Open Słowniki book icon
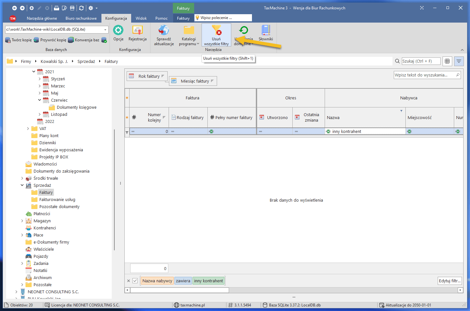Image resolution: width=470 pixels, height=311 pixels. (x=266, y=31)
